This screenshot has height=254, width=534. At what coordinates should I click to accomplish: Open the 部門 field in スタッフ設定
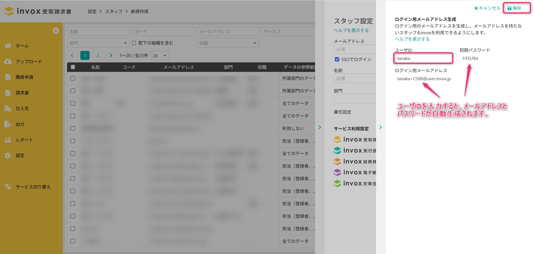click(x=355, y=99)
